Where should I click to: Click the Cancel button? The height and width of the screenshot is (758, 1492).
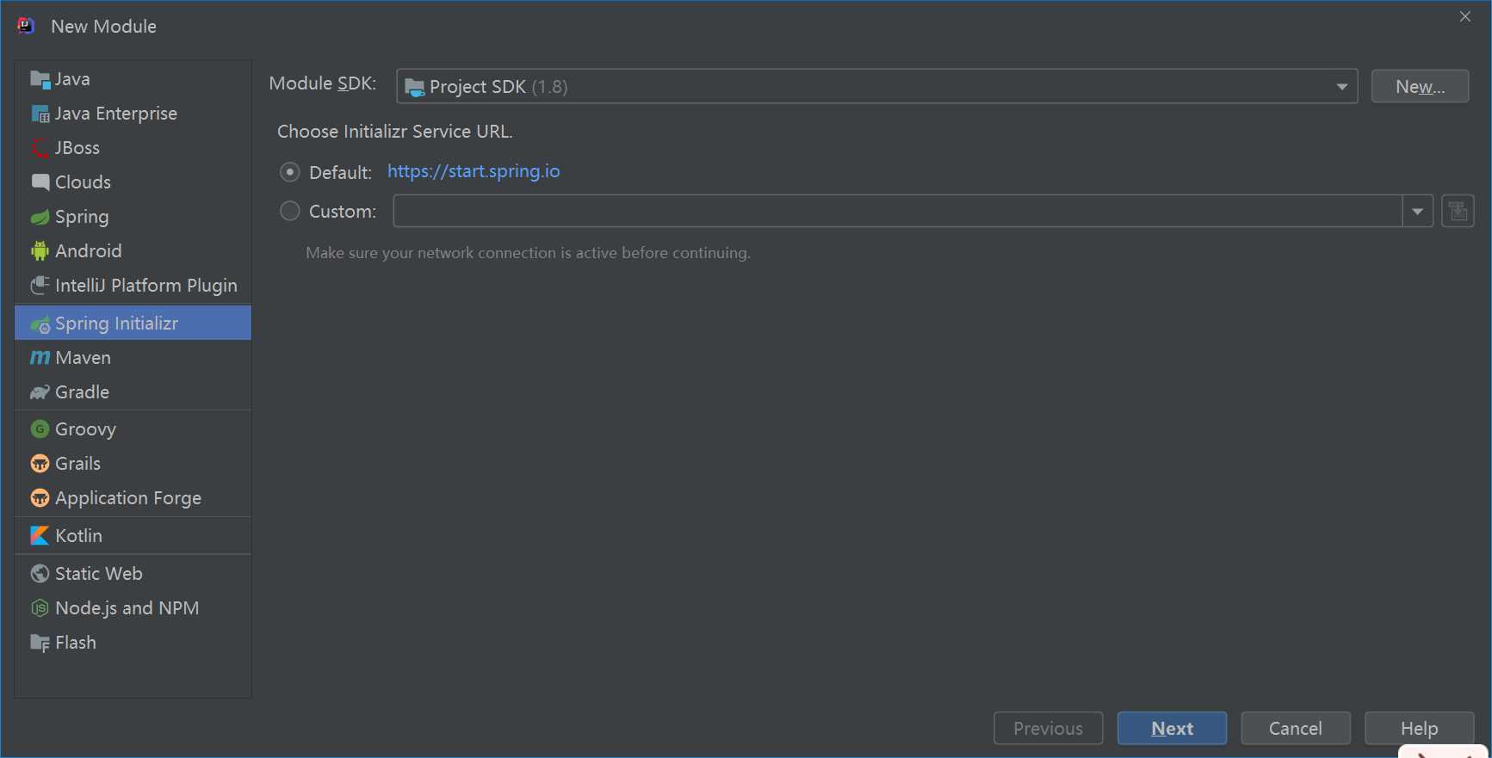[1296, 728]
